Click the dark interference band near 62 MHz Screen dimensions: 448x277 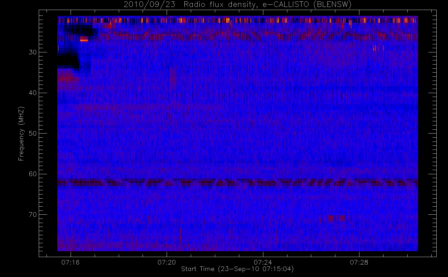coord(238,183)
